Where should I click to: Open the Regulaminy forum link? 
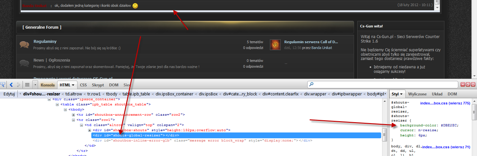(45, 42)
